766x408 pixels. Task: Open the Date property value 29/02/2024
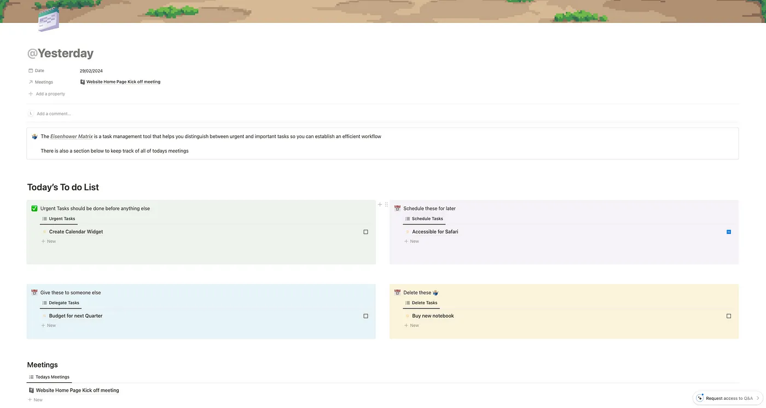coord(91,71)
